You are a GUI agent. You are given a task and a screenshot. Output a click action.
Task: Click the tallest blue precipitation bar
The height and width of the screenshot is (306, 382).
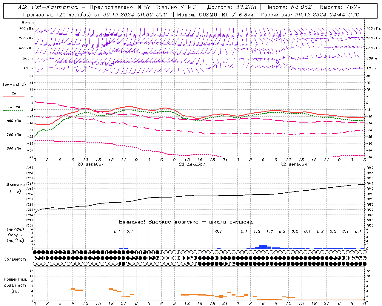pos(263,247)
